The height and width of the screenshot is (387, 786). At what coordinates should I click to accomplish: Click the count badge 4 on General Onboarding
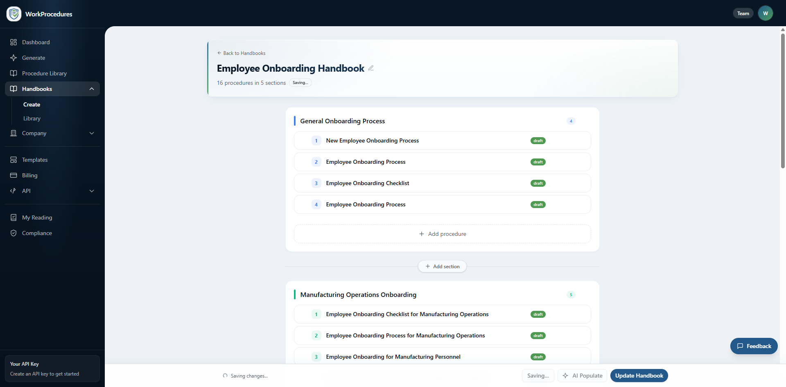pyautogui.click(x=571, y=121)
